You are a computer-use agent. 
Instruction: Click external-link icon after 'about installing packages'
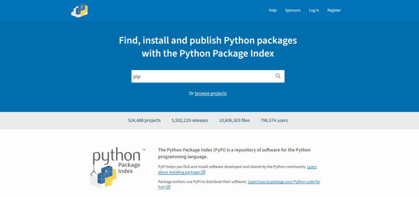pos(203,173)
